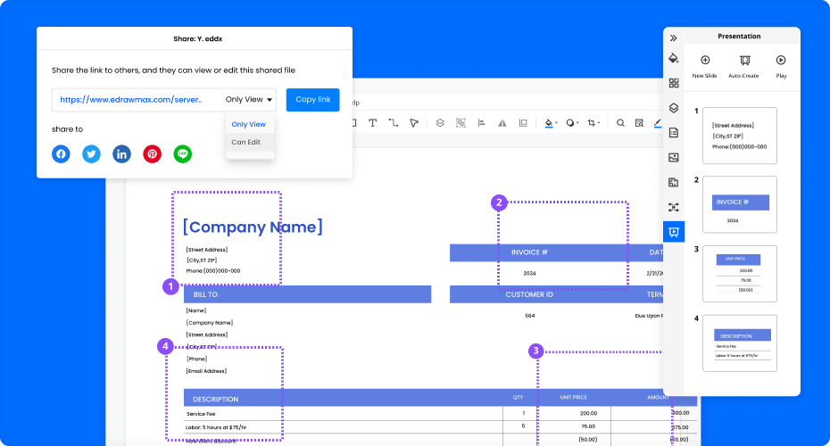Image resolution: width=830 pixels, height=446 pixels.
Task: Click the BILL TO header bar
Action: coord(308,294)
